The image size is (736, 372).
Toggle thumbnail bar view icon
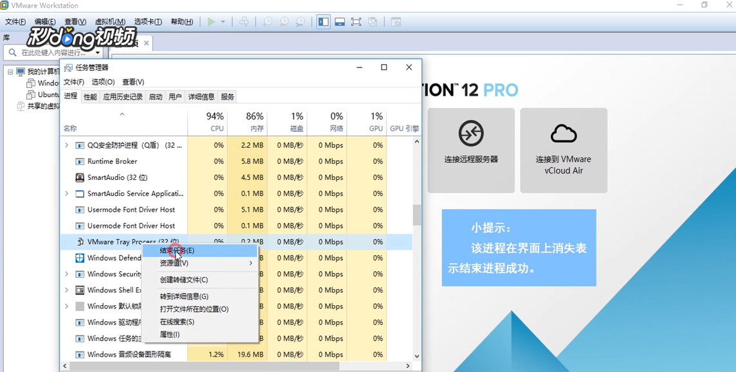coord(340,22)
